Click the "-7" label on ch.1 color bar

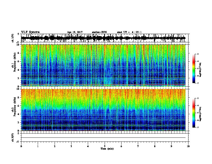[x=198, y=83]
